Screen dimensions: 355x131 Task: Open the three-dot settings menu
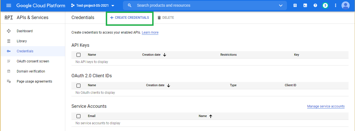(335, 6)
